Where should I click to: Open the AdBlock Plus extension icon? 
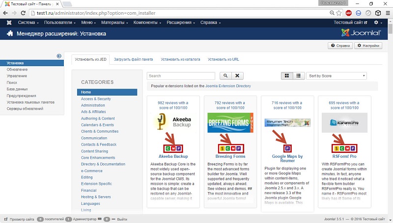(348, 13)
